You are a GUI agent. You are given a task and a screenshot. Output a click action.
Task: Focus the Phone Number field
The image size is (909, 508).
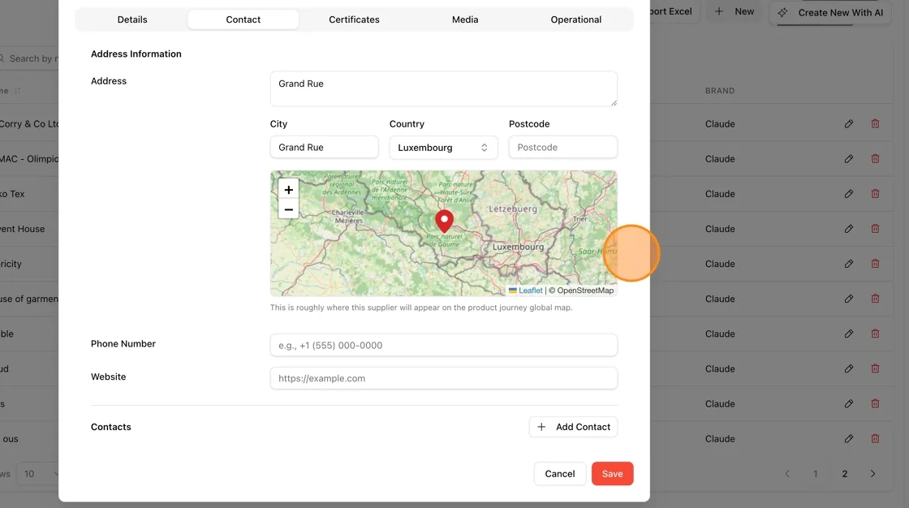point(443,345)
